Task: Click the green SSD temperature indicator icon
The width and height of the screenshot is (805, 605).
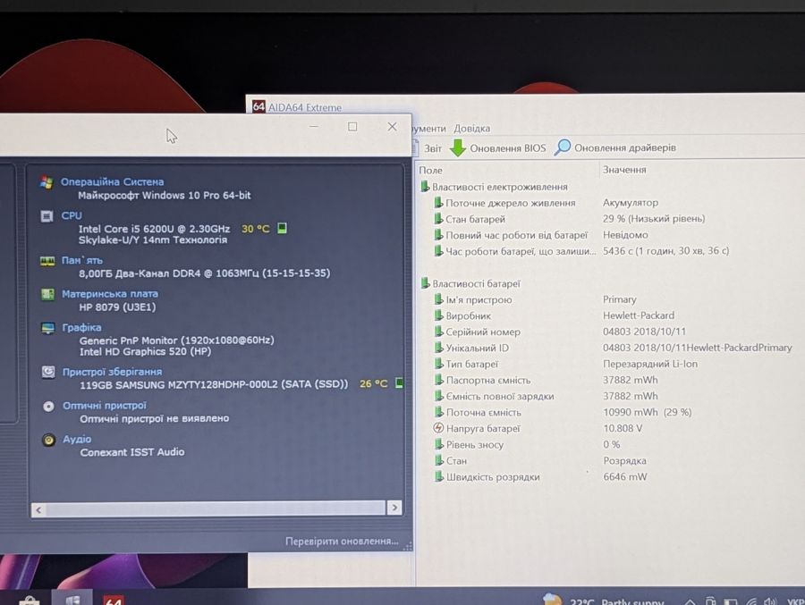Action: [399, 382]
